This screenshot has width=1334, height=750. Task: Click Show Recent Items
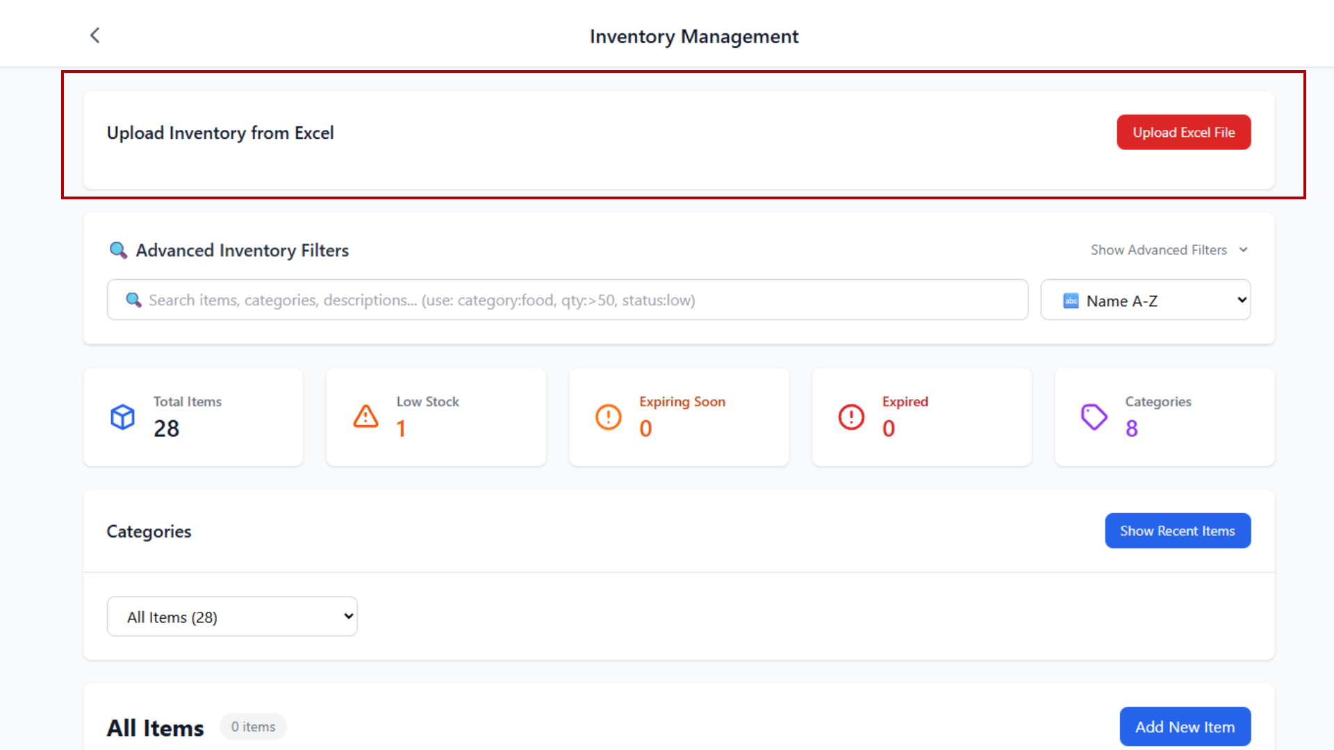[x=1177, y=531]
